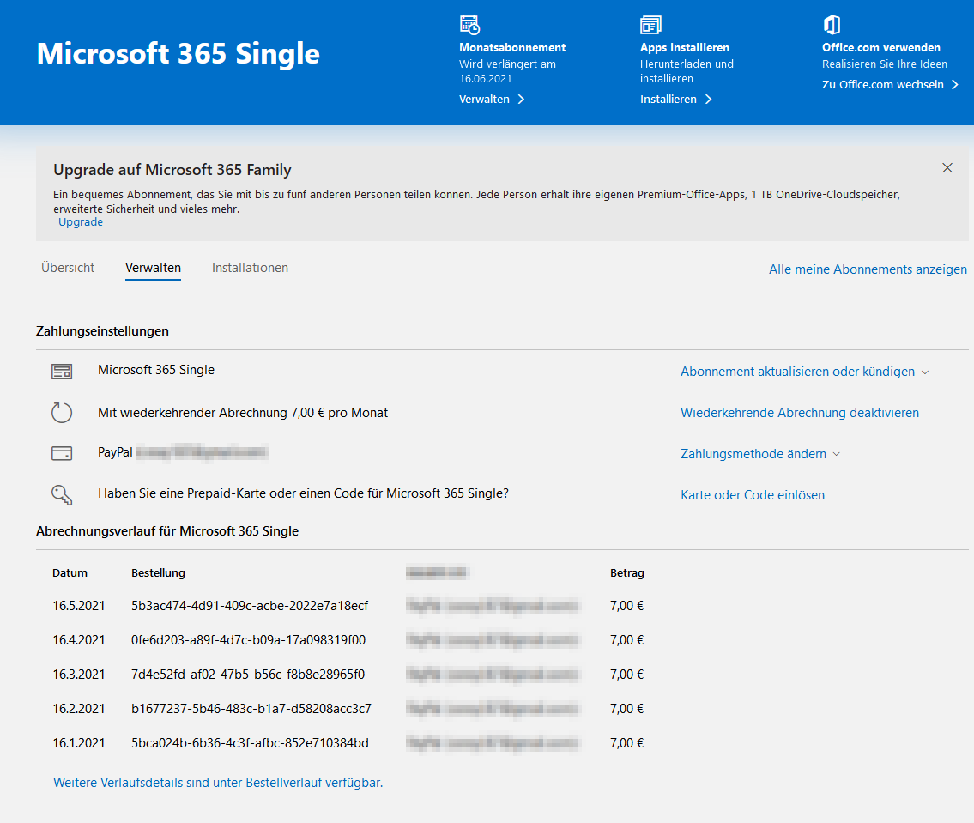Image resolution: width=974 pixels, height=823 pixels.
Task: Click Karte oder Code einlösen link
Action: click(752, 494)
